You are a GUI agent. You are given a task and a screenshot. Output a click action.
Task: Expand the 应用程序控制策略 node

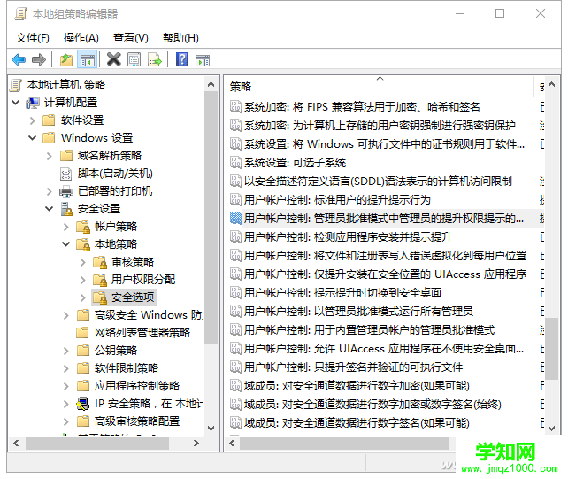coord(66,386)
